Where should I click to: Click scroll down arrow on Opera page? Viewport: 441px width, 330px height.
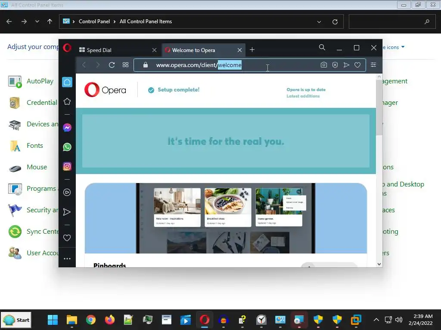(x=379, y=264)
